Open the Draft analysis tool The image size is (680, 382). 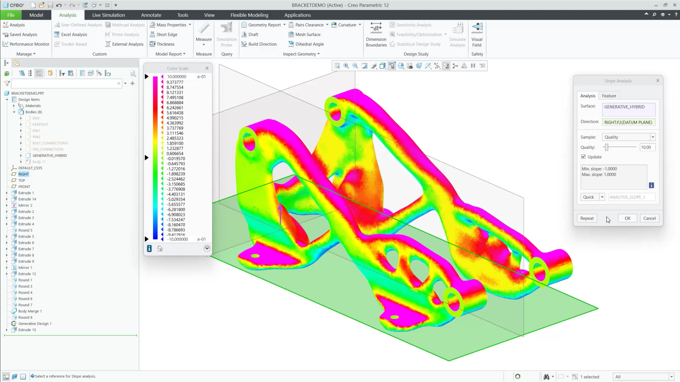pos(250,34)
